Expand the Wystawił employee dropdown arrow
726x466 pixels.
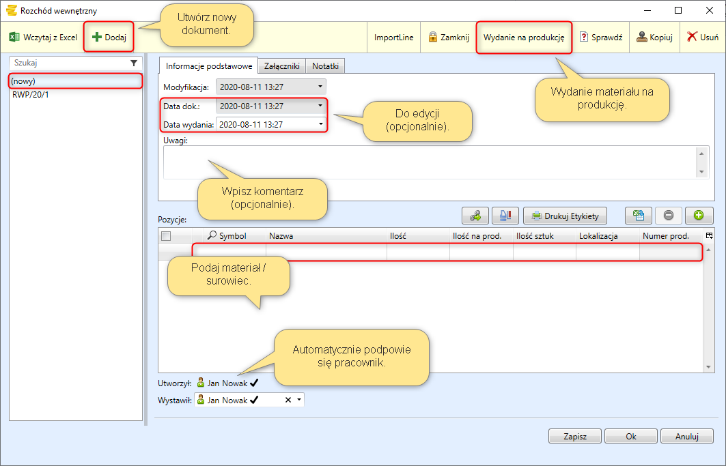pyautogui.click(x=298, y=401)
